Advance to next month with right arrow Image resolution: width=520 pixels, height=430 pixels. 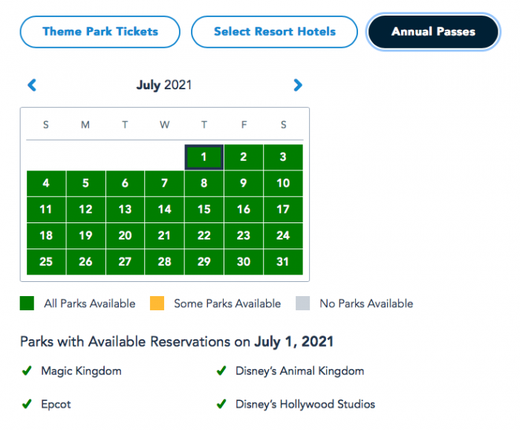tap(298, 86)
